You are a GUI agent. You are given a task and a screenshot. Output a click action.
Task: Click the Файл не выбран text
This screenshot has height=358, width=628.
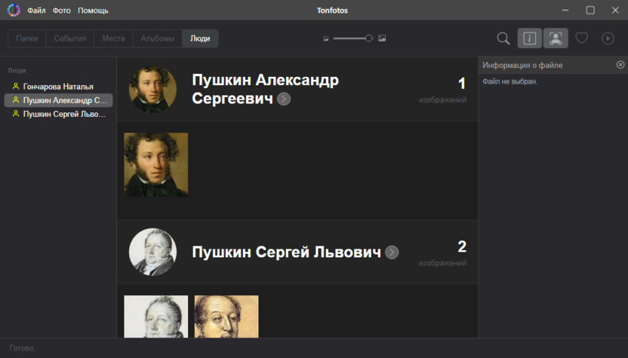(509, 81)
